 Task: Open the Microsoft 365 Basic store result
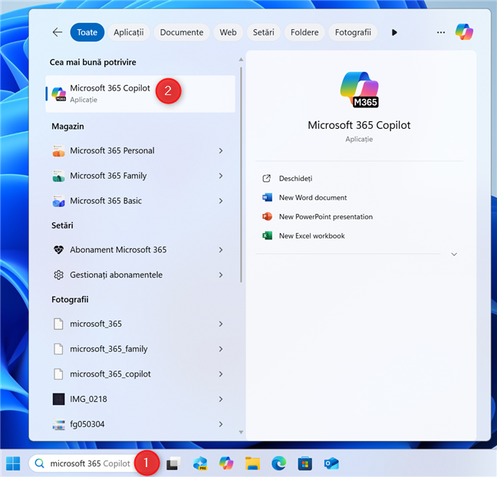coord(140,201)
